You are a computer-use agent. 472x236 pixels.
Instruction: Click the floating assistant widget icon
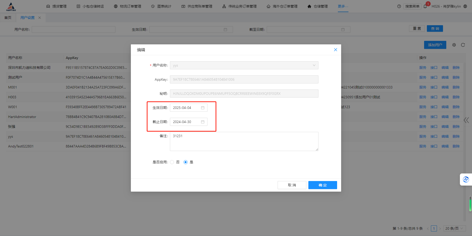[x=466, y=180]
